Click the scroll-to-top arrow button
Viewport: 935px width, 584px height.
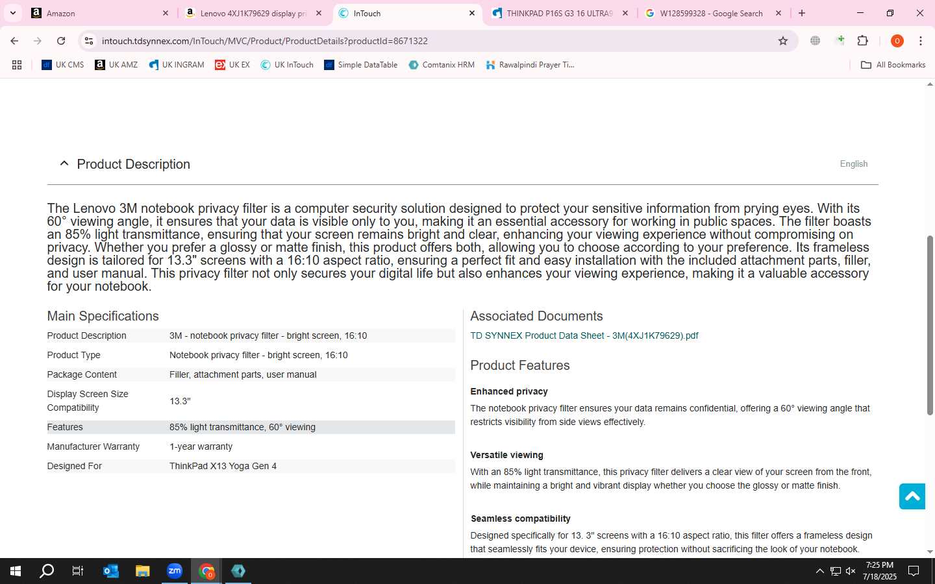pos(912,496)
